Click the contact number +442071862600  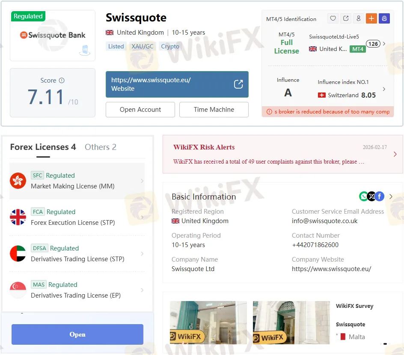pos(315,245)
